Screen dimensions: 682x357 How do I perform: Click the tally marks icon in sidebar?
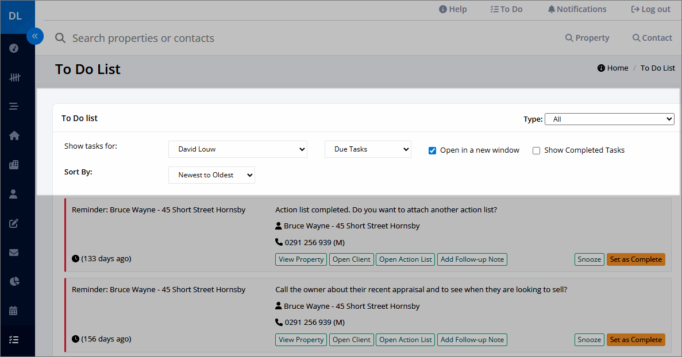15,77
